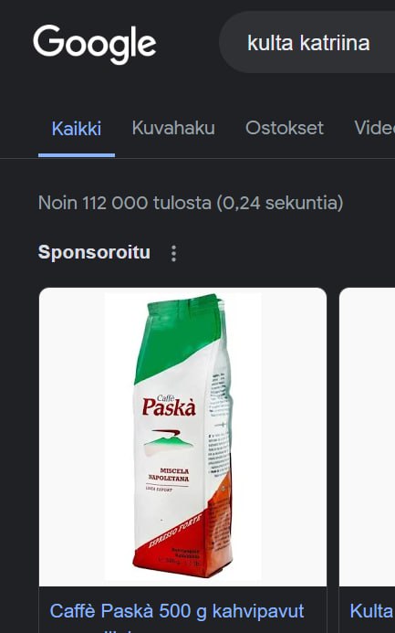The image size is (395, 633).
Task: Select the Ostokset tab
Action: click(285, 128)
